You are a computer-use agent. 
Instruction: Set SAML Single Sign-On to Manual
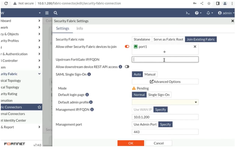(150, 74)
